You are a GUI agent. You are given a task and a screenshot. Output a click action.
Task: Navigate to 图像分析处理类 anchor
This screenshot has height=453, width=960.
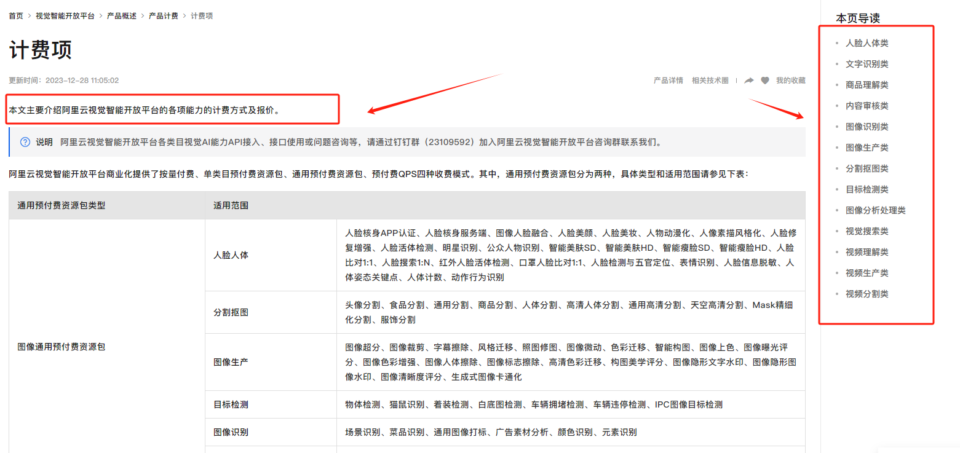click(x=876, y=210)
